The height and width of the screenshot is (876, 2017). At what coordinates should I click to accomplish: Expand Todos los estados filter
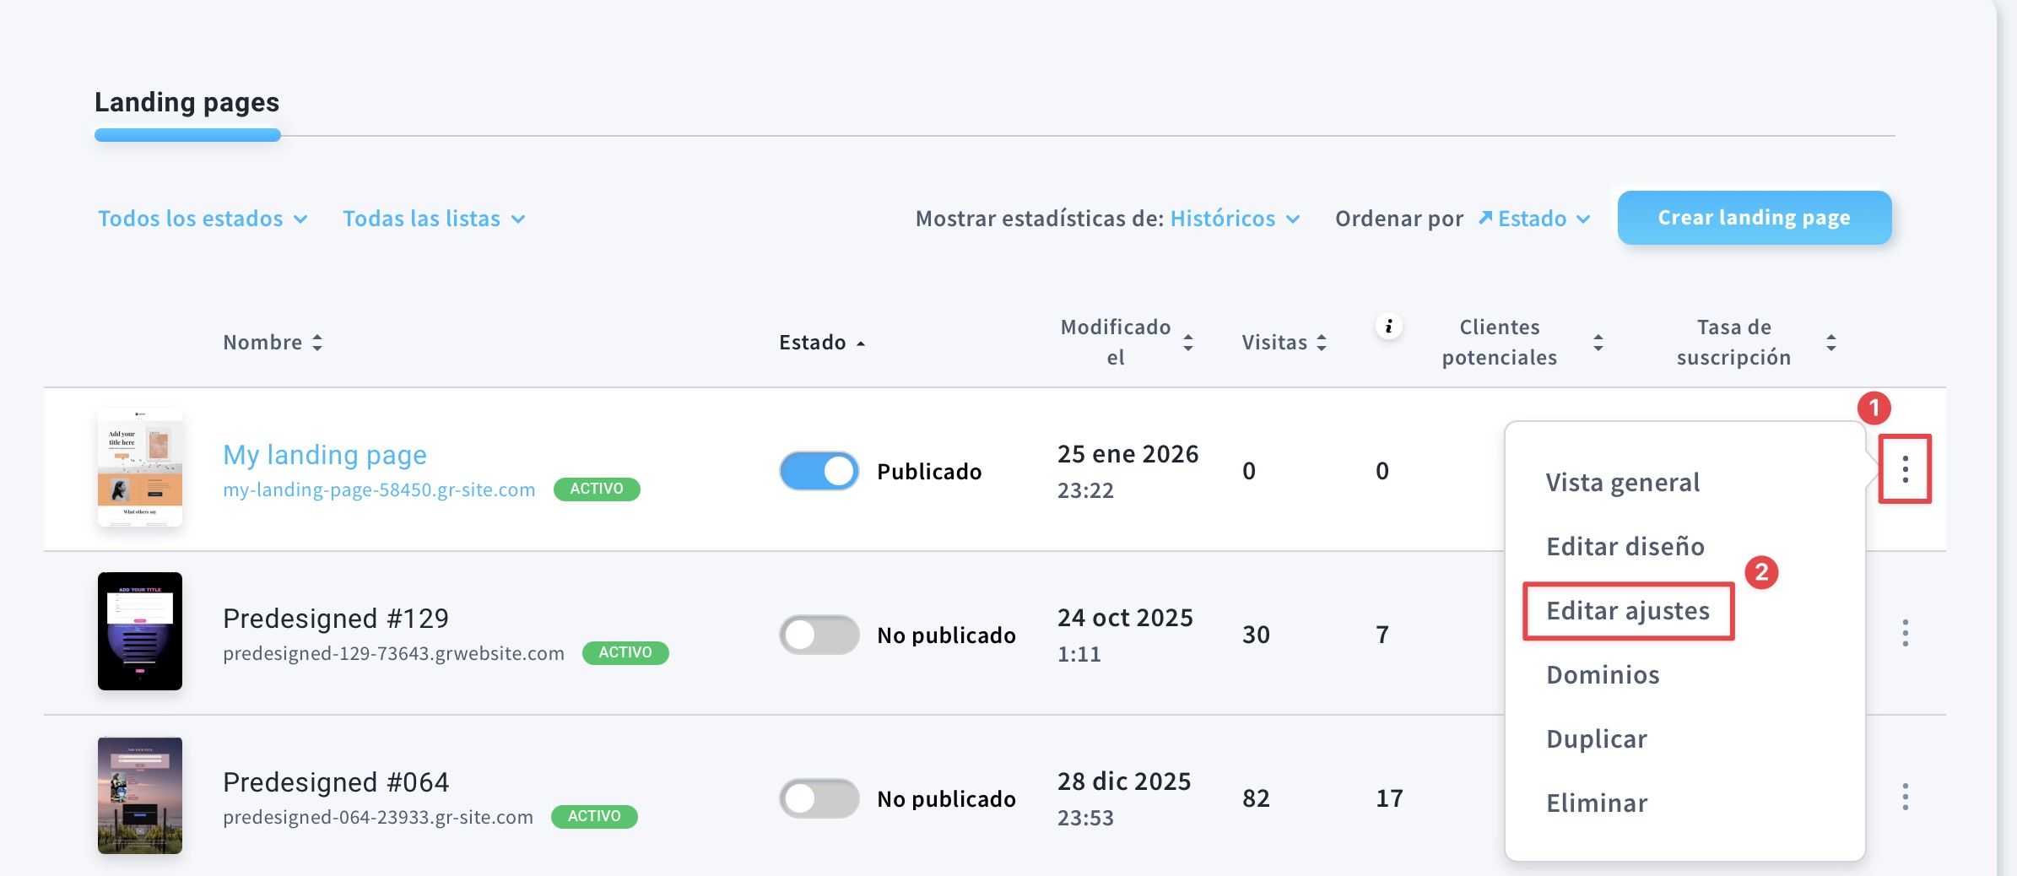pos(203,219)
